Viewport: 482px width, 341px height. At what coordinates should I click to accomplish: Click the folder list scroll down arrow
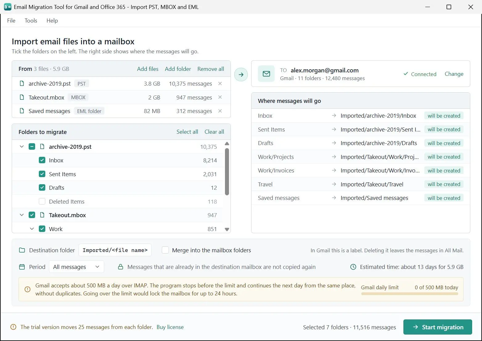coord(227,229)
